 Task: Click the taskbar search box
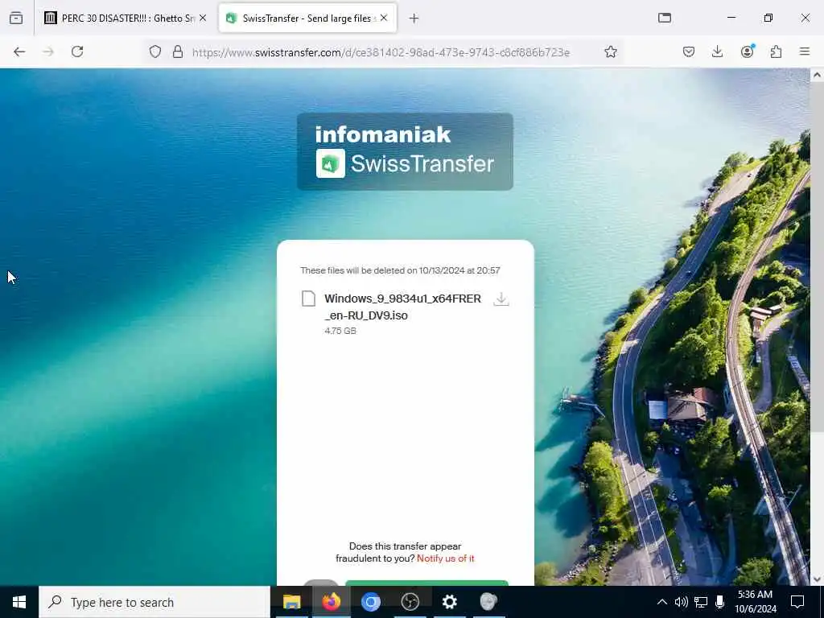(x=154, y=602)
